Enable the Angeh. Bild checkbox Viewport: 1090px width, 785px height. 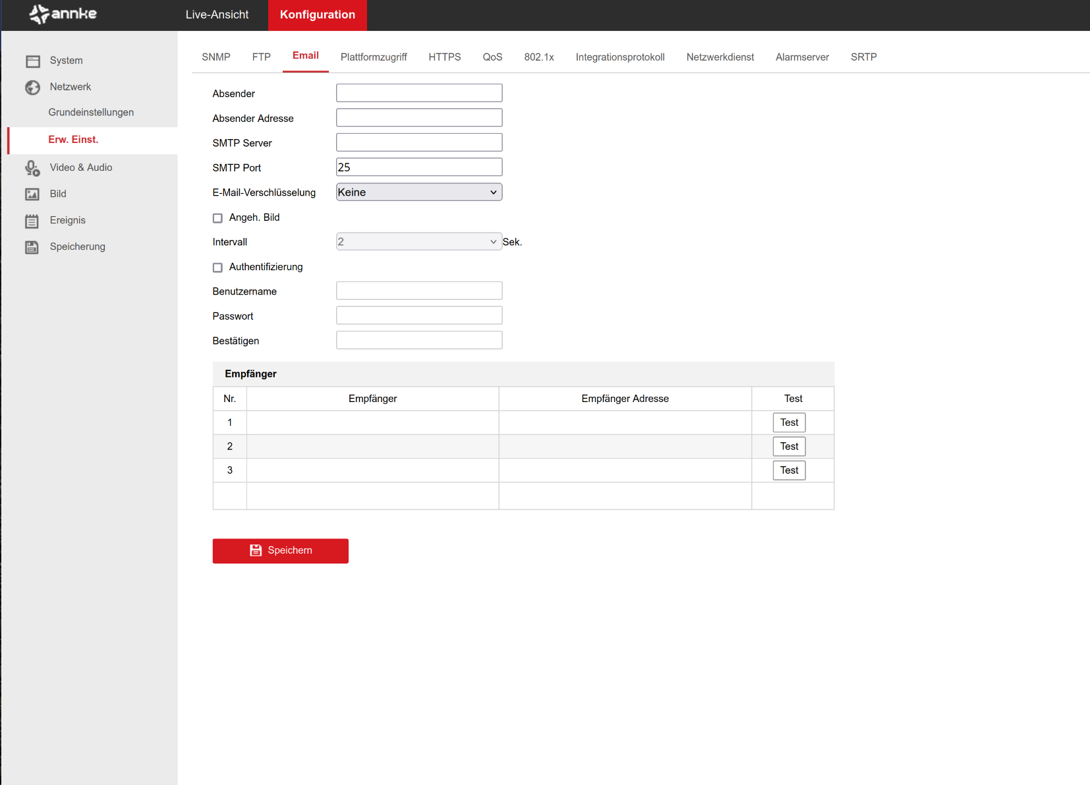pos(217,218)
